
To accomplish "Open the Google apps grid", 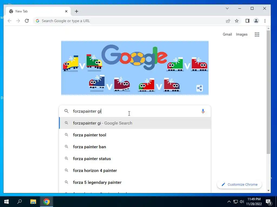I will (257, 34).
